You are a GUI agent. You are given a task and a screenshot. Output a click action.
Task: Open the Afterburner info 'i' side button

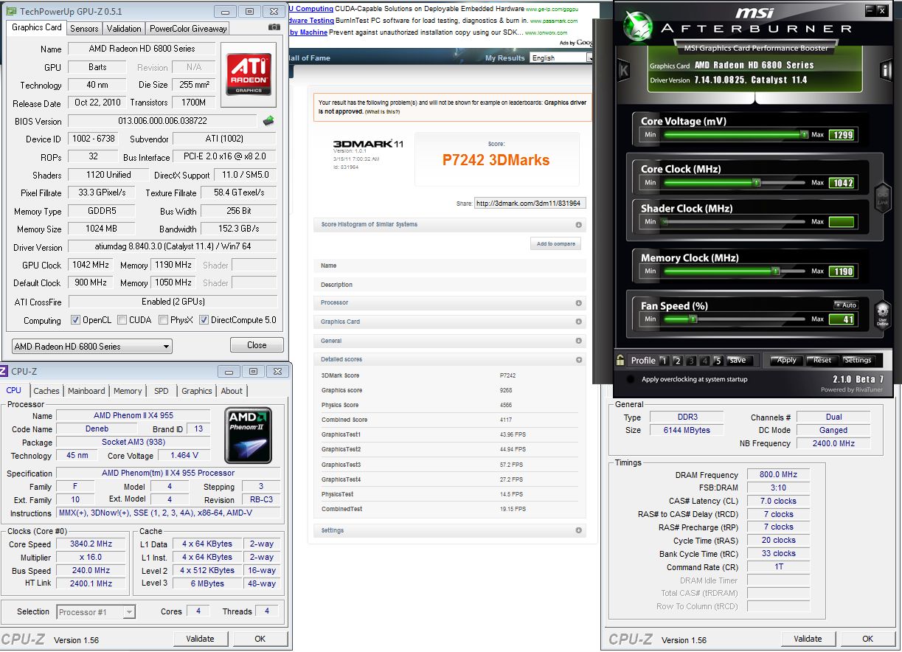pos(886,70)
